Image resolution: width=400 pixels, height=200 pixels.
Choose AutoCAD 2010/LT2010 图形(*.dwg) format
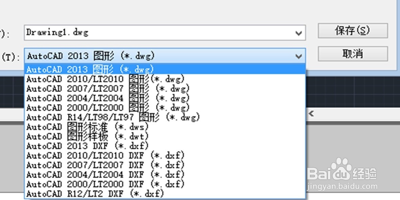pyautogui.click(x=165, y=79)
